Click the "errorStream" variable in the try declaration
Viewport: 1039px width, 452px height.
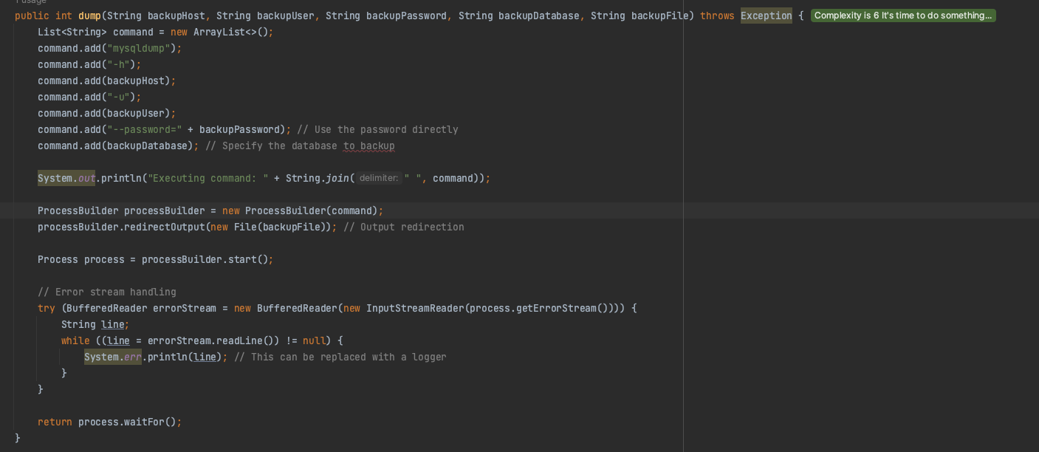(x=185, y=308)
